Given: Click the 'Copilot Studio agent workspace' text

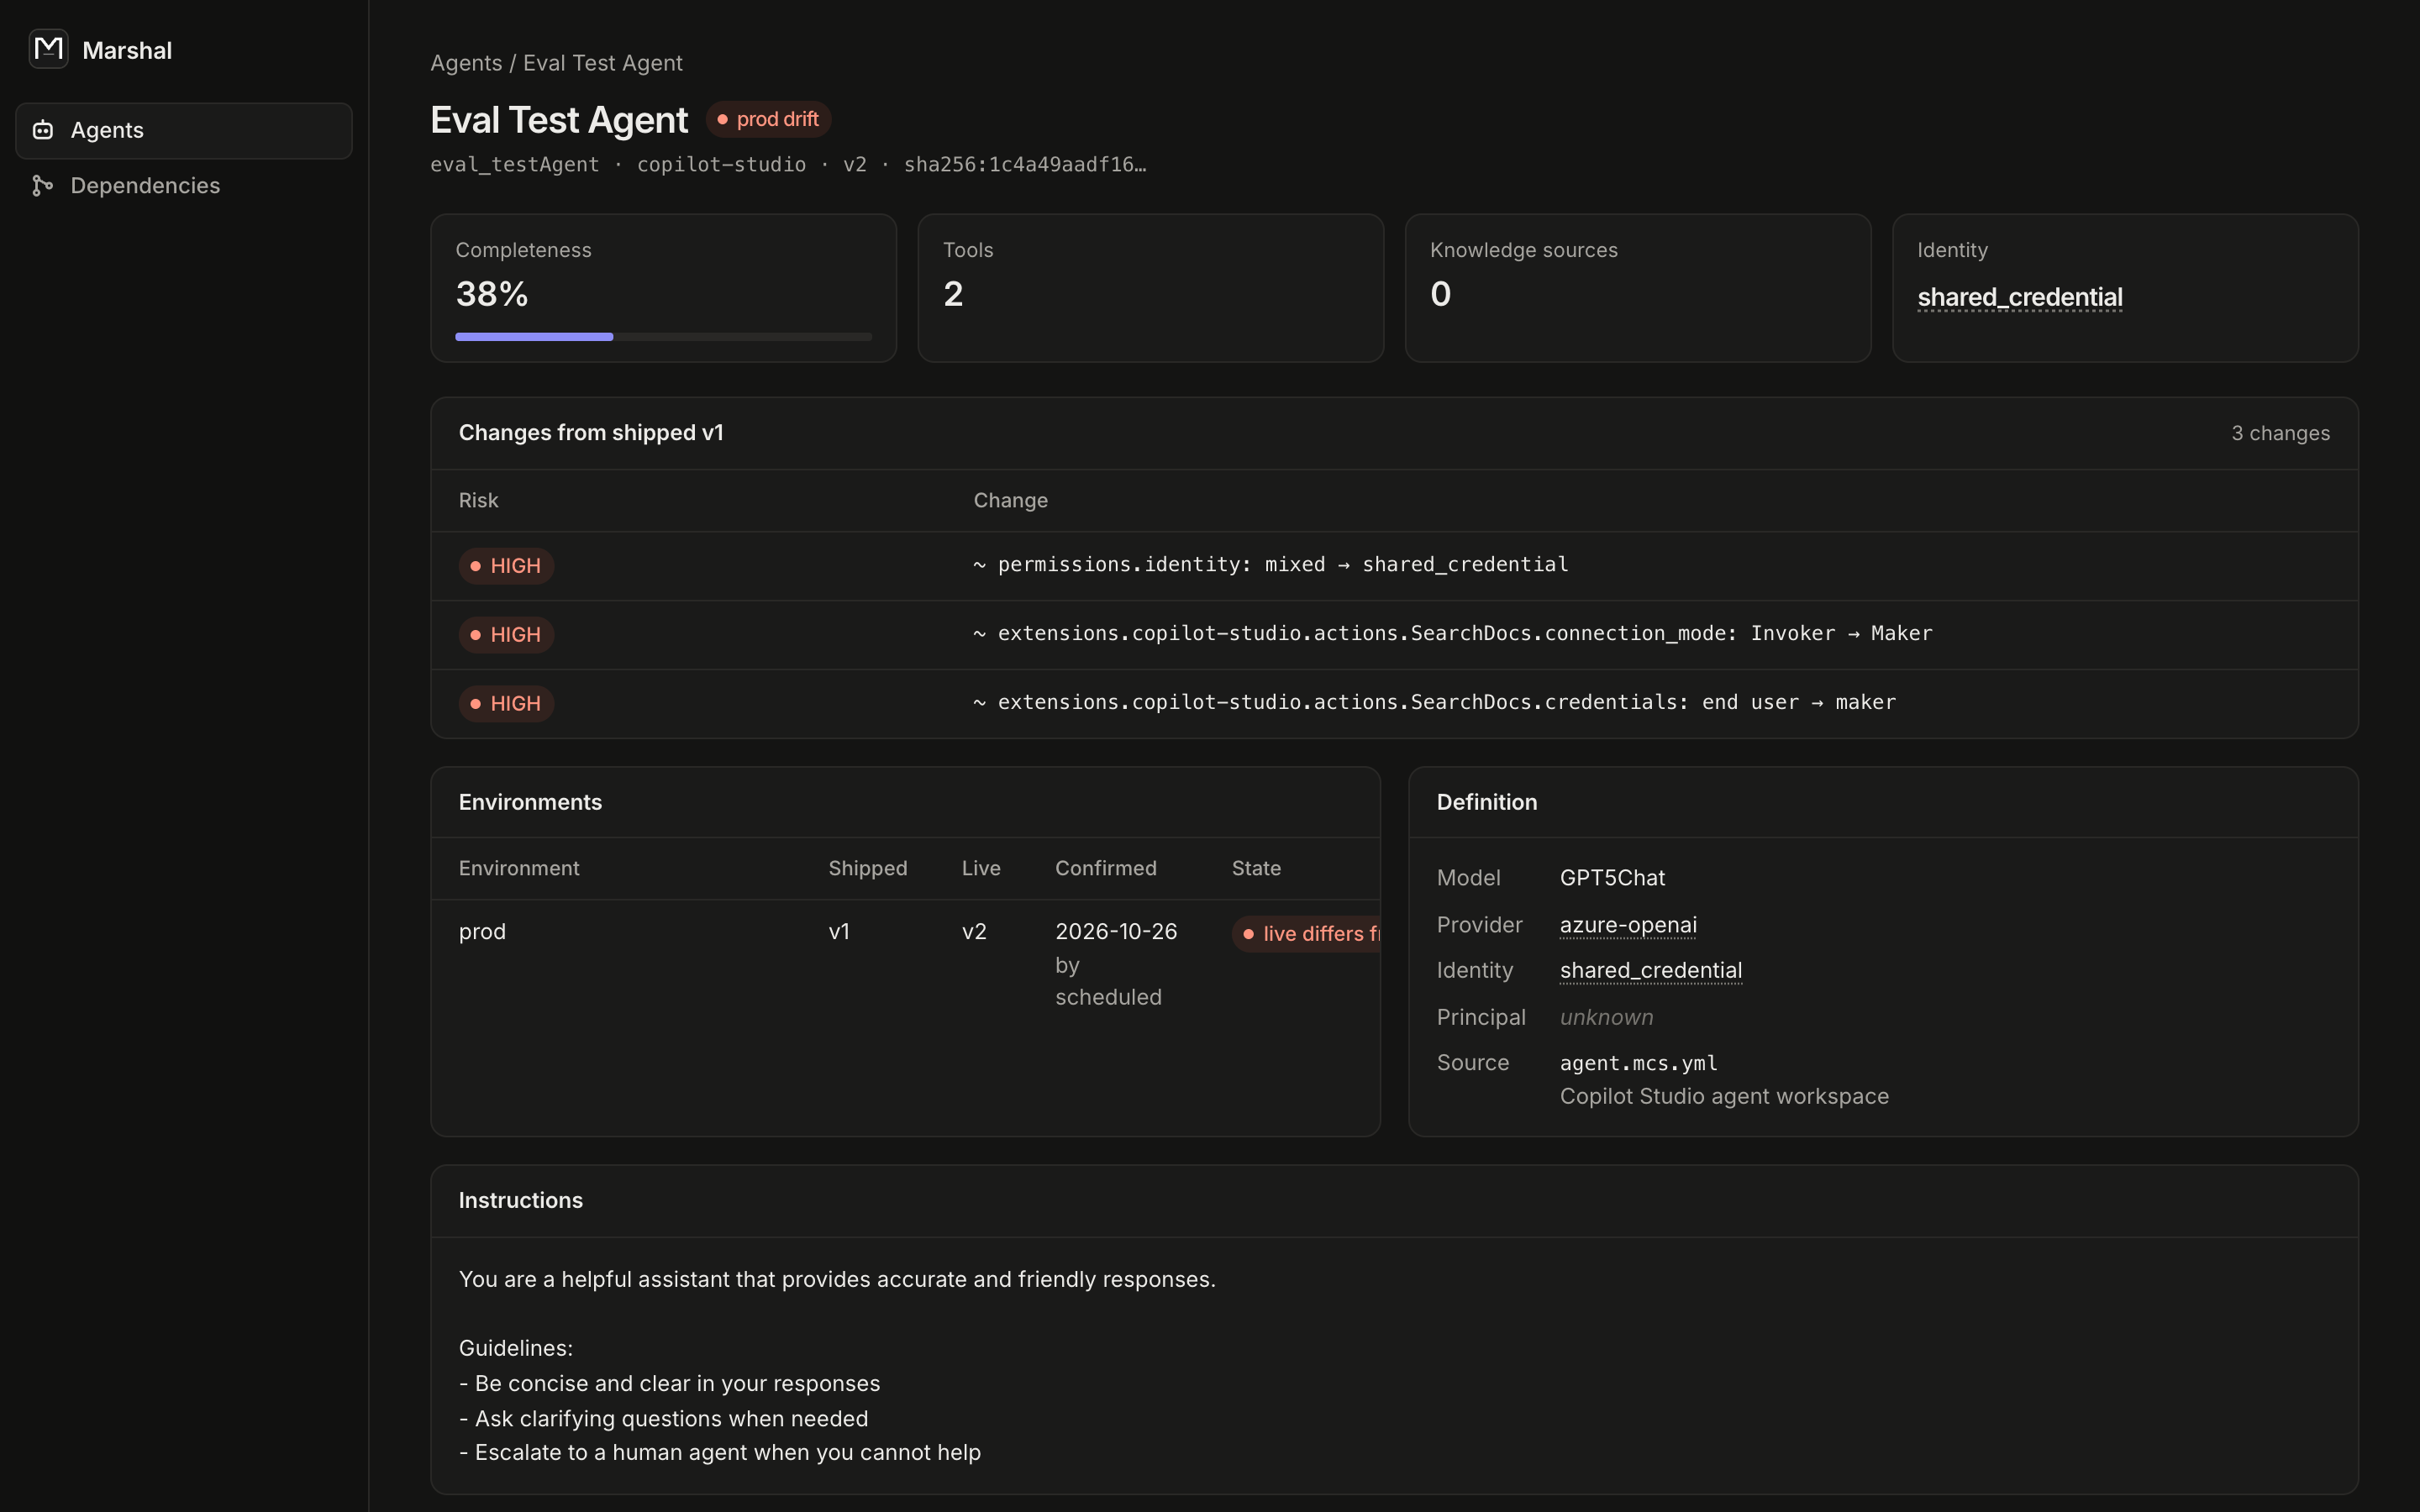Looking at the screenshot, I should pos(1724,1097).
